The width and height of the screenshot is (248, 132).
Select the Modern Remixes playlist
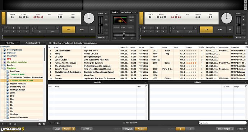pos(18,83)
